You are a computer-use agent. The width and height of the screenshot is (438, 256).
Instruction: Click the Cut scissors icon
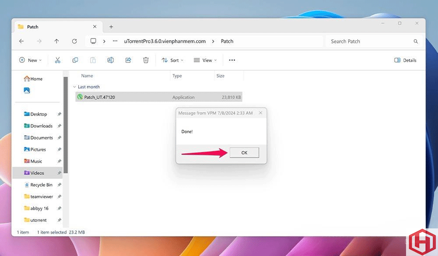58,60
